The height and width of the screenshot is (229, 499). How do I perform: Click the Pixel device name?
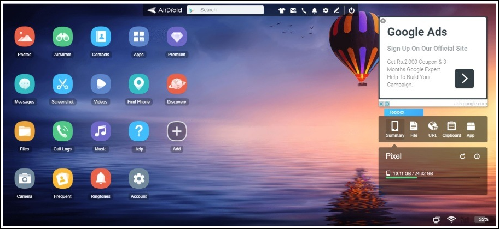point(393,156)
